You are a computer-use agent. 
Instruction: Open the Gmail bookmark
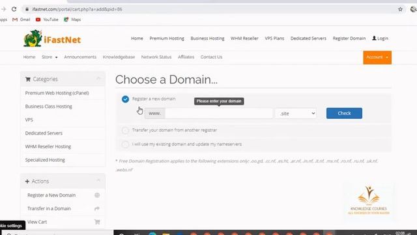pos(22,20)
